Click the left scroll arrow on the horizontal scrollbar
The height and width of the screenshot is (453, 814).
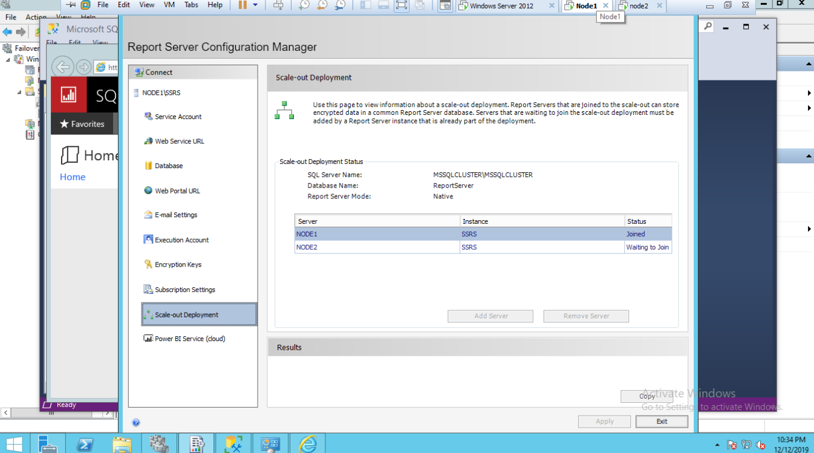5,413
